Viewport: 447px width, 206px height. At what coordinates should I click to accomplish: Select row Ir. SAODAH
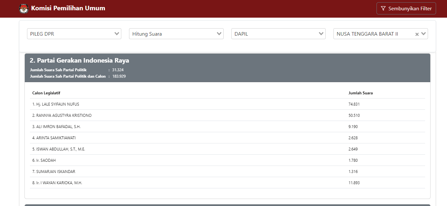click(228, 160)
